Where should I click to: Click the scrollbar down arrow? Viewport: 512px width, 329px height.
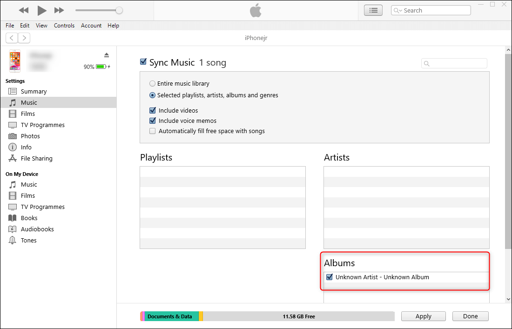(x=508, y=299)
